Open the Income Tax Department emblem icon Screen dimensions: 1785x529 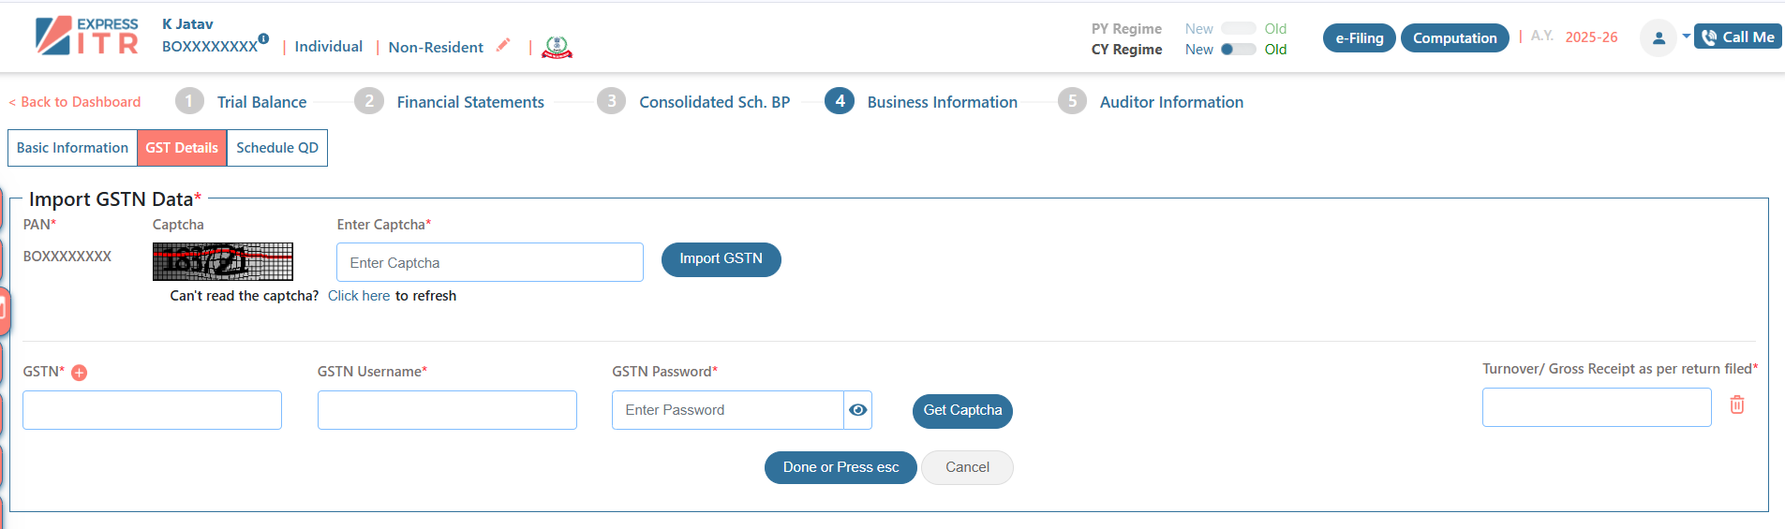click(x=557, y=47)
